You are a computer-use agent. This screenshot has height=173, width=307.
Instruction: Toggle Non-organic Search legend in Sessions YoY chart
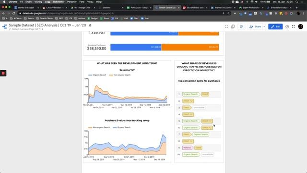point(119,75)
